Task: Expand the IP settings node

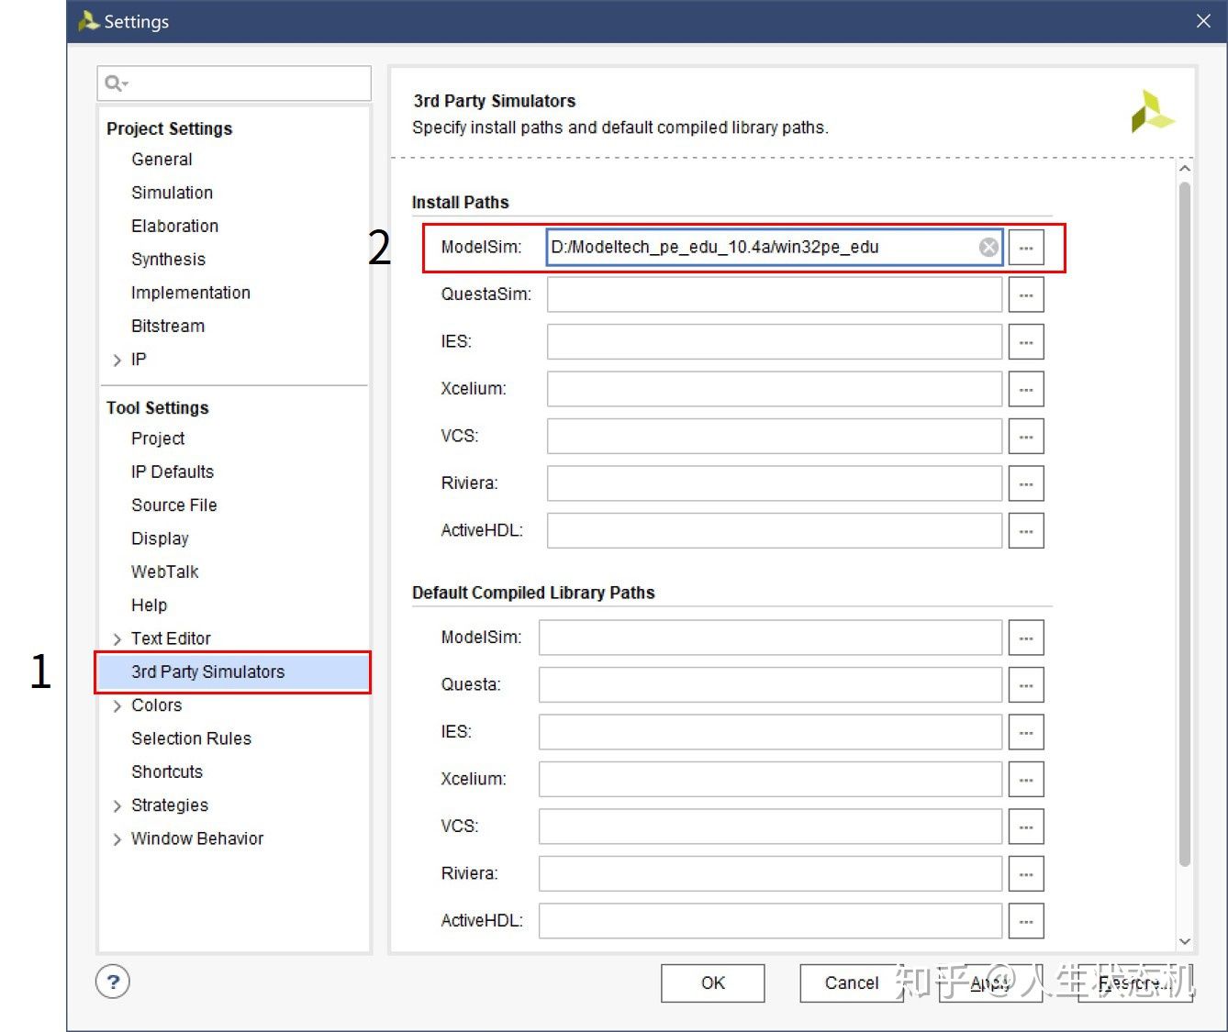Action: click(x=117, y=361)
